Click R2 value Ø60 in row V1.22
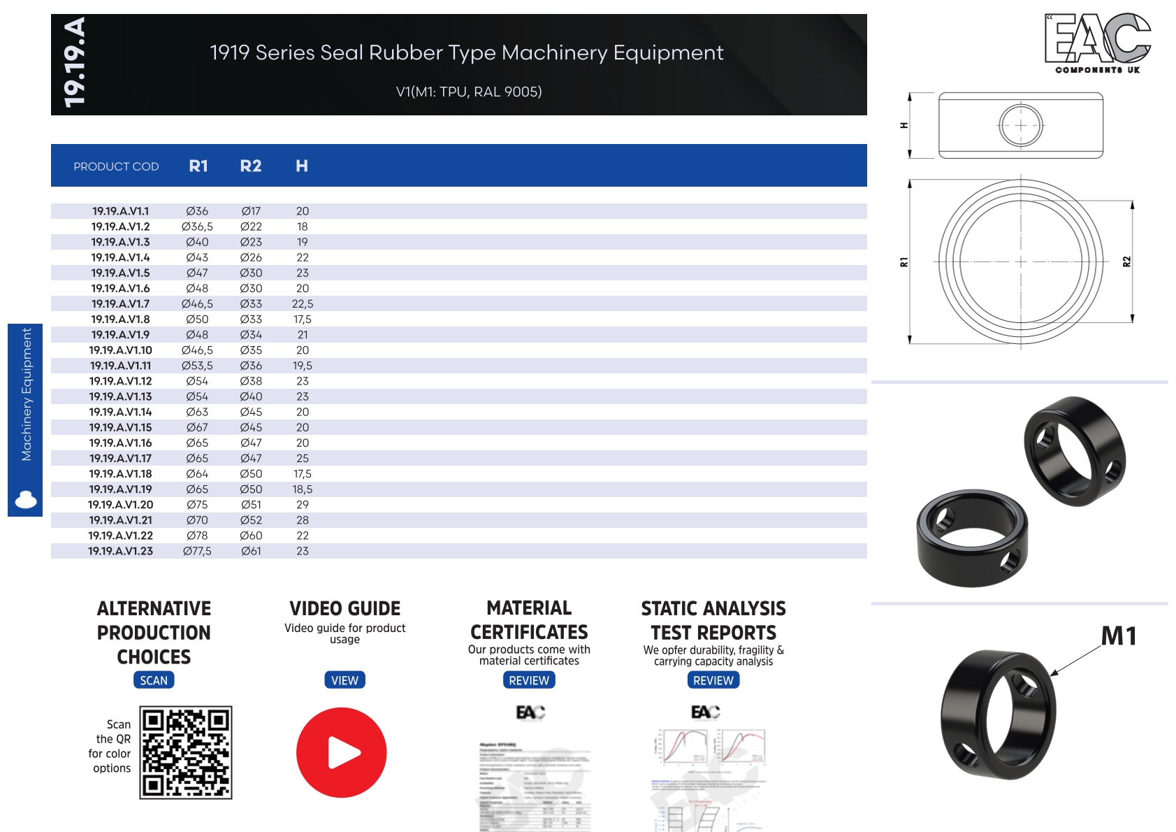The image size is (1176, 832). [251, 536]
